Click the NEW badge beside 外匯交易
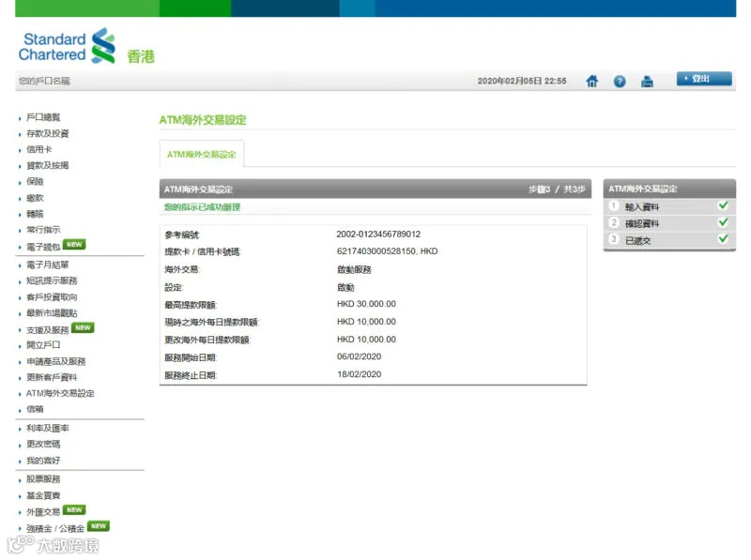 click(x=74, y=509)
